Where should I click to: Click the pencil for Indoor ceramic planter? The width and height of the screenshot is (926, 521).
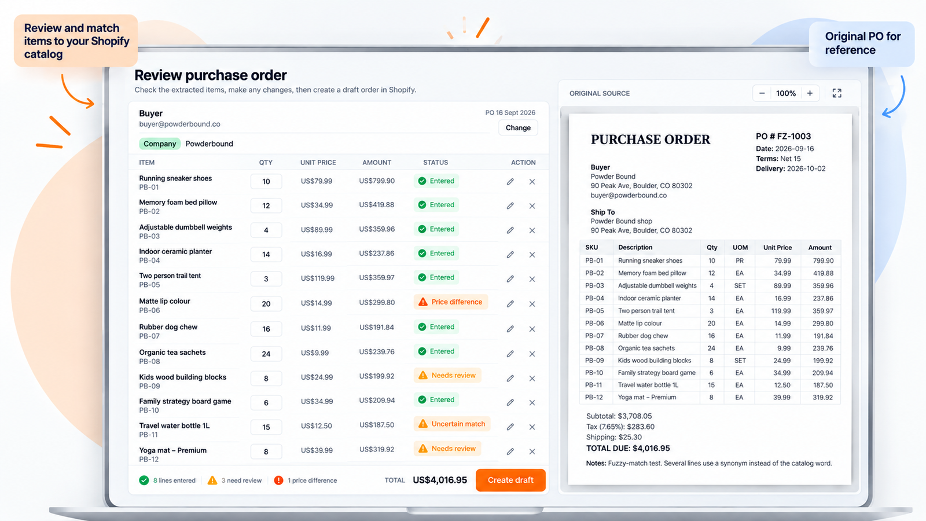[510, 255]
